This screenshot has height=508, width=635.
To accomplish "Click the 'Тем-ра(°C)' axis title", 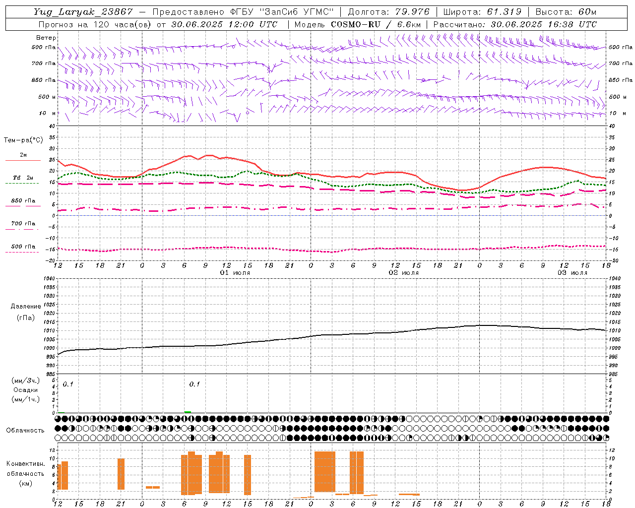I will click(23, 140).
